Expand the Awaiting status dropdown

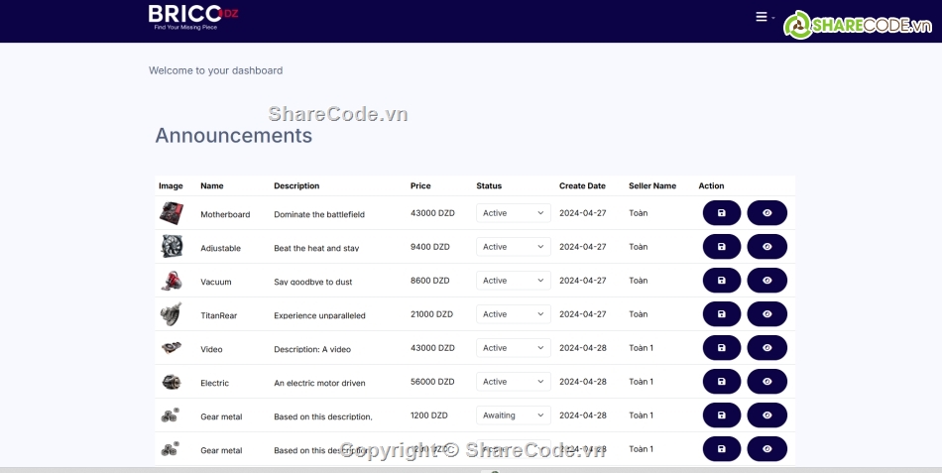(x=513, y=415)
